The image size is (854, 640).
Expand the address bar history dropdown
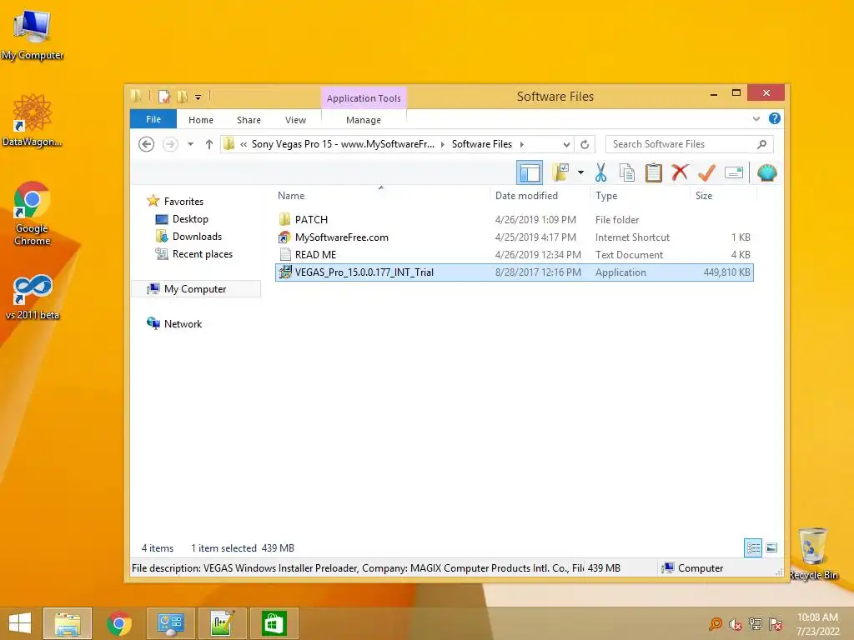coord(566,144)
